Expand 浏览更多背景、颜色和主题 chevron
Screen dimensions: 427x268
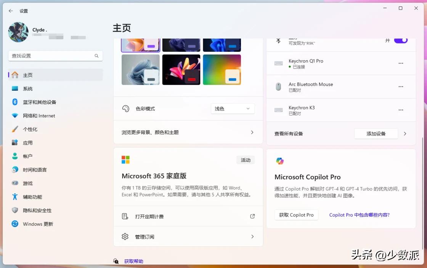(252, 132)
